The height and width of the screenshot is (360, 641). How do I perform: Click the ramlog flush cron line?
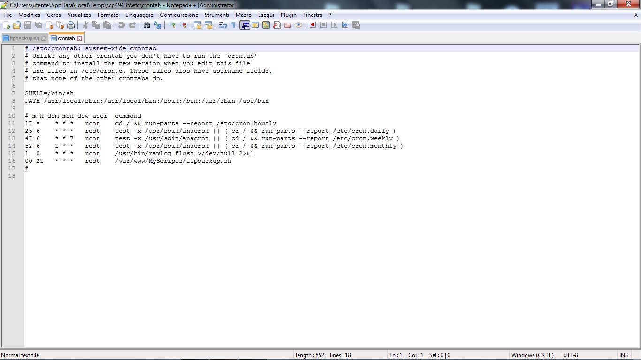pyautogui.click(x=139, y=153)
